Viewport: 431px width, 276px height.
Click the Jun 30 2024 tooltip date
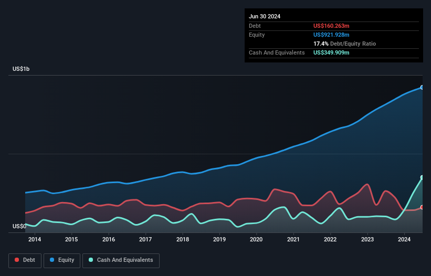pos(265,16)
